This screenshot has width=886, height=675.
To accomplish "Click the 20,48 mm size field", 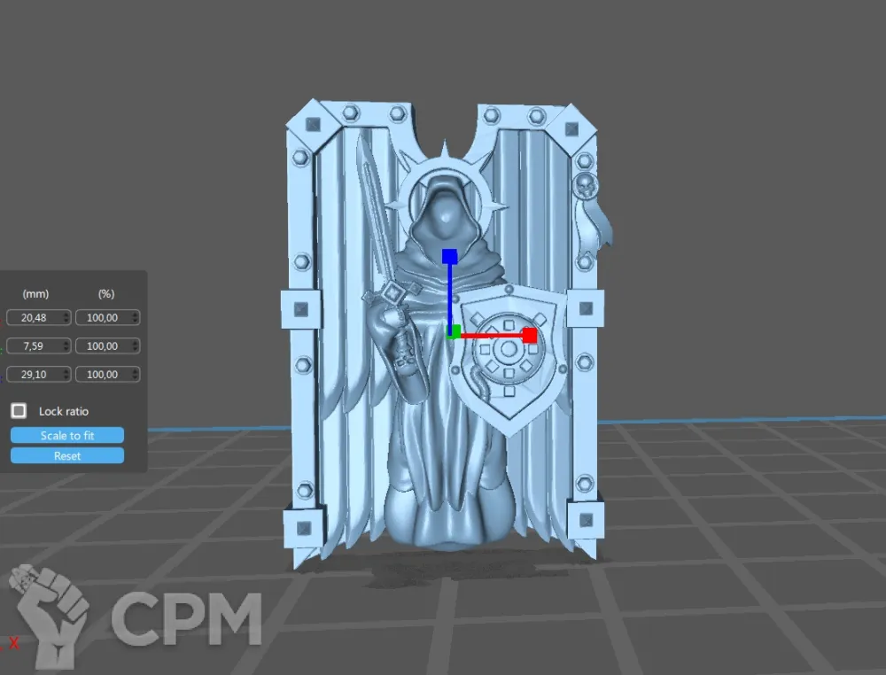I will coord(34,317).
